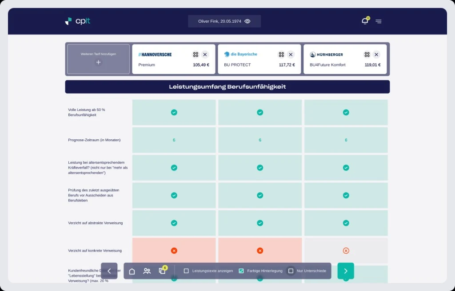Add another tariff with the plus icon
This screenshot has width=455, height=291.
(x=98, y=62)
